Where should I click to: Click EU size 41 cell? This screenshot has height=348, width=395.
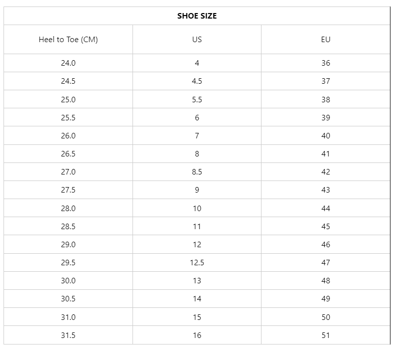pos(326,154)
